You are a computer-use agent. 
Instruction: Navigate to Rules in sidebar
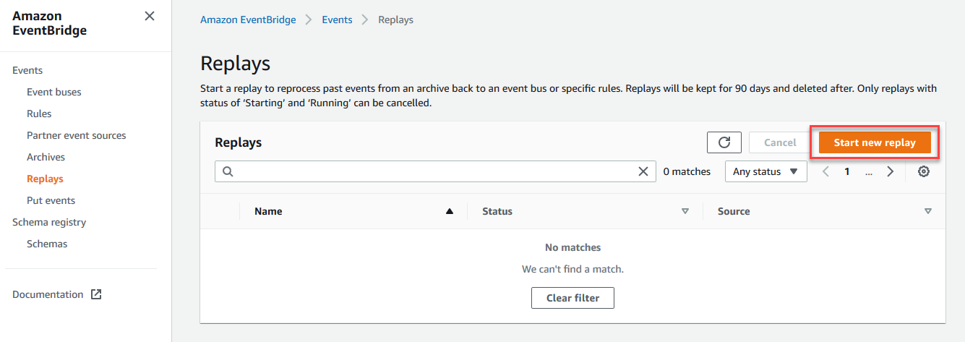(x=39, y=114)
